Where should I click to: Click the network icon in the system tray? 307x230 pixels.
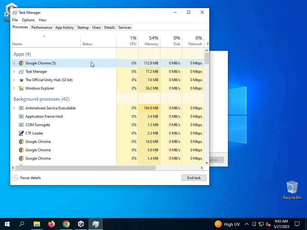click(261, 224)
